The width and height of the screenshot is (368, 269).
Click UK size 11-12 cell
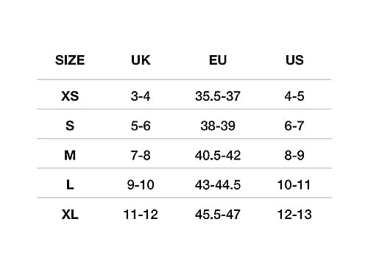click(141, 215)
